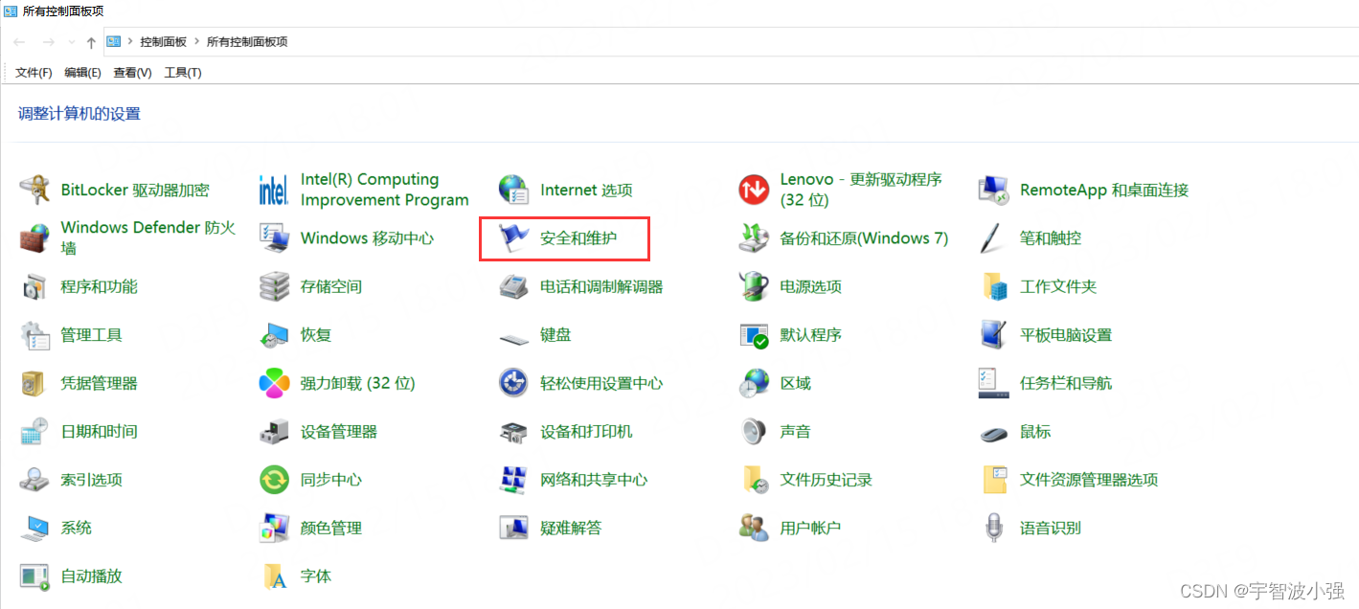The height and width of the screenshot is (609, 1359).
Task: Open the 默认程序 icon
Action: [x=755, y=335]
